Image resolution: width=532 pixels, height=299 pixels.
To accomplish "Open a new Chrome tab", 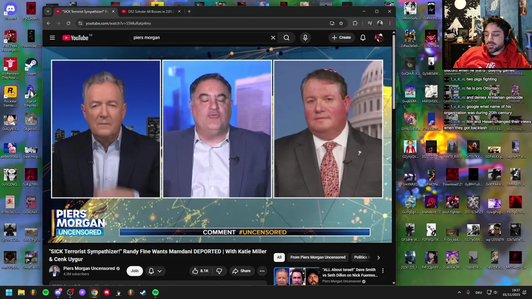I will click(x=189, y=11).
